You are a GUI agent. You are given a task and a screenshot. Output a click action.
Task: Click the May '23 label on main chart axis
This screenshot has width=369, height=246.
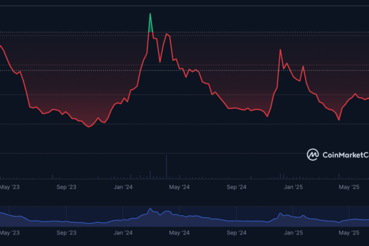pos(9,187)
